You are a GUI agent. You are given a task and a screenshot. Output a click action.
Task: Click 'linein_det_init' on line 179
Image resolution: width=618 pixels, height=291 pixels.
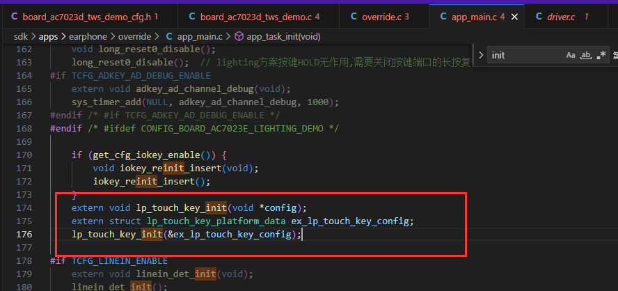click(x=176, y=274)
